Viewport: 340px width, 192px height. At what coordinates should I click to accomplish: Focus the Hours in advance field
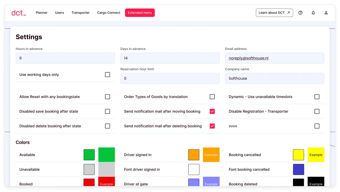[x=65, y=58]
